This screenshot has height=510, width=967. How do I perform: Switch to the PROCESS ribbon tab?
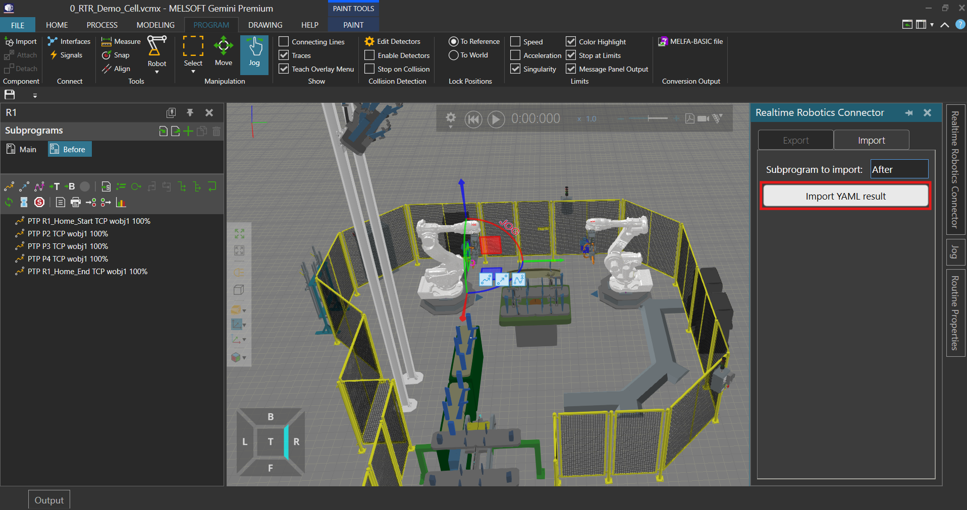(102, 25)
